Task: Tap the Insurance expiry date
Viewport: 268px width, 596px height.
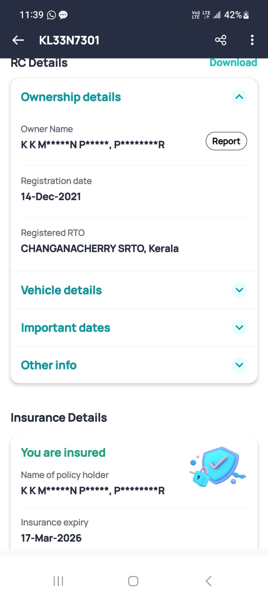Action: coord(51,538)
